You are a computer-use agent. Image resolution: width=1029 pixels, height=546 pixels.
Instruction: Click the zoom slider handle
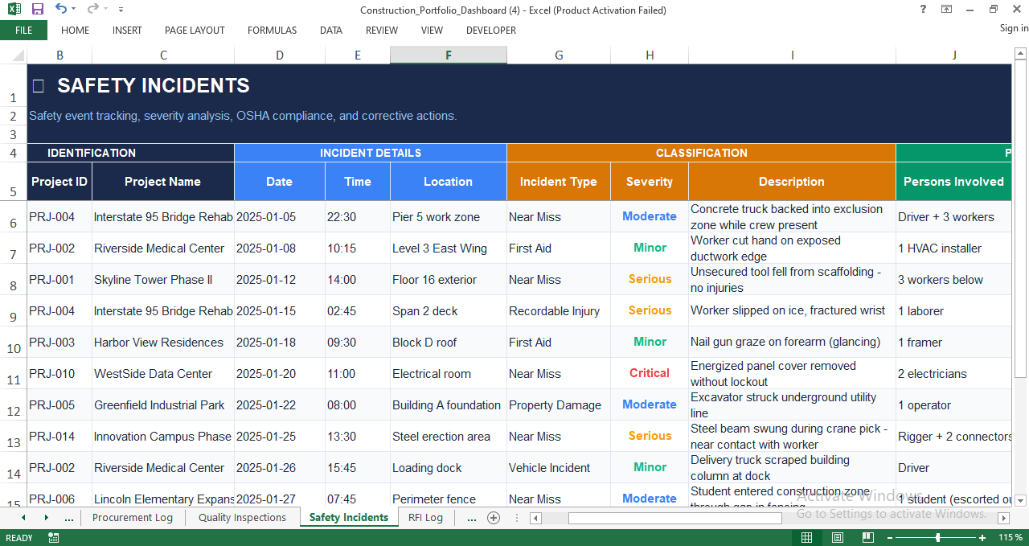click(x=938, y=537)
